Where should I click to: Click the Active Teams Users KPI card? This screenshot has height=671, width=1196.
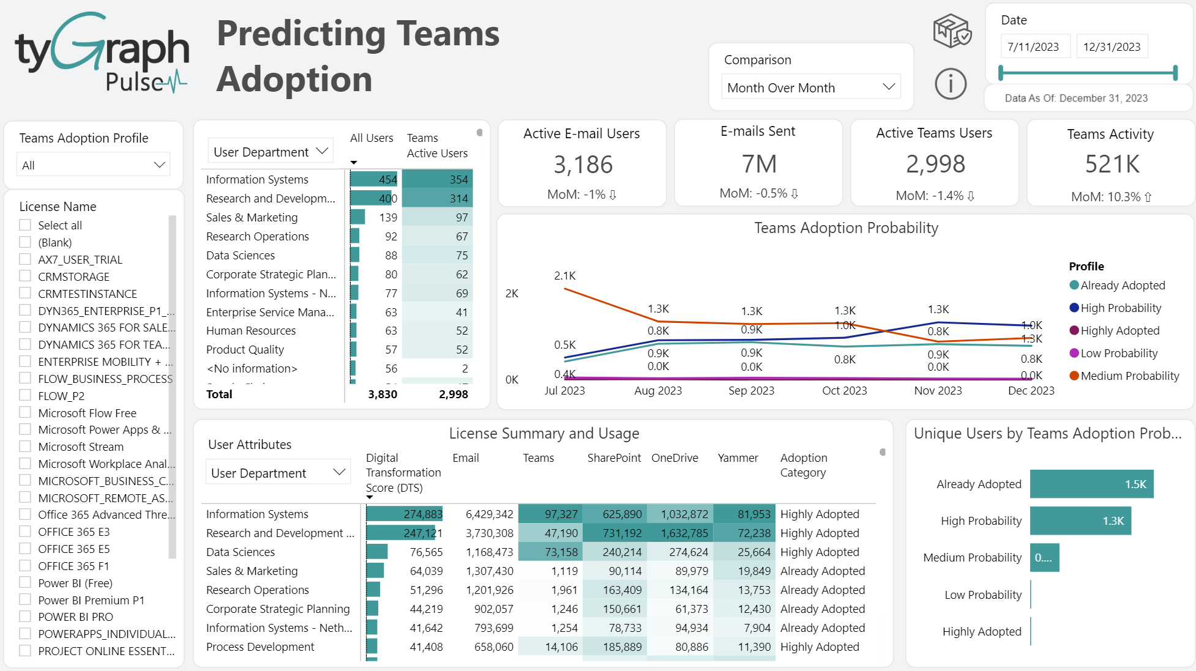[x=934, y=163]
